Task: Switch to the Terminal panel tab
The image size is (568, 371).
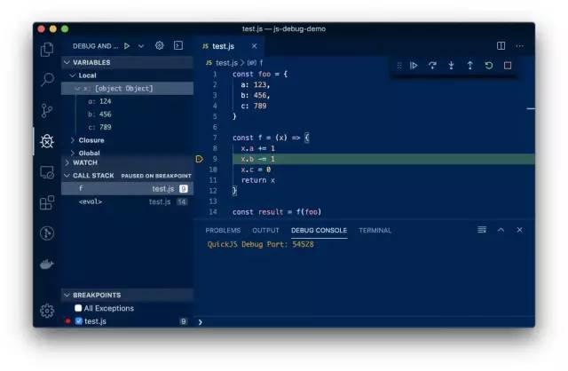Action: pos(375,230)
